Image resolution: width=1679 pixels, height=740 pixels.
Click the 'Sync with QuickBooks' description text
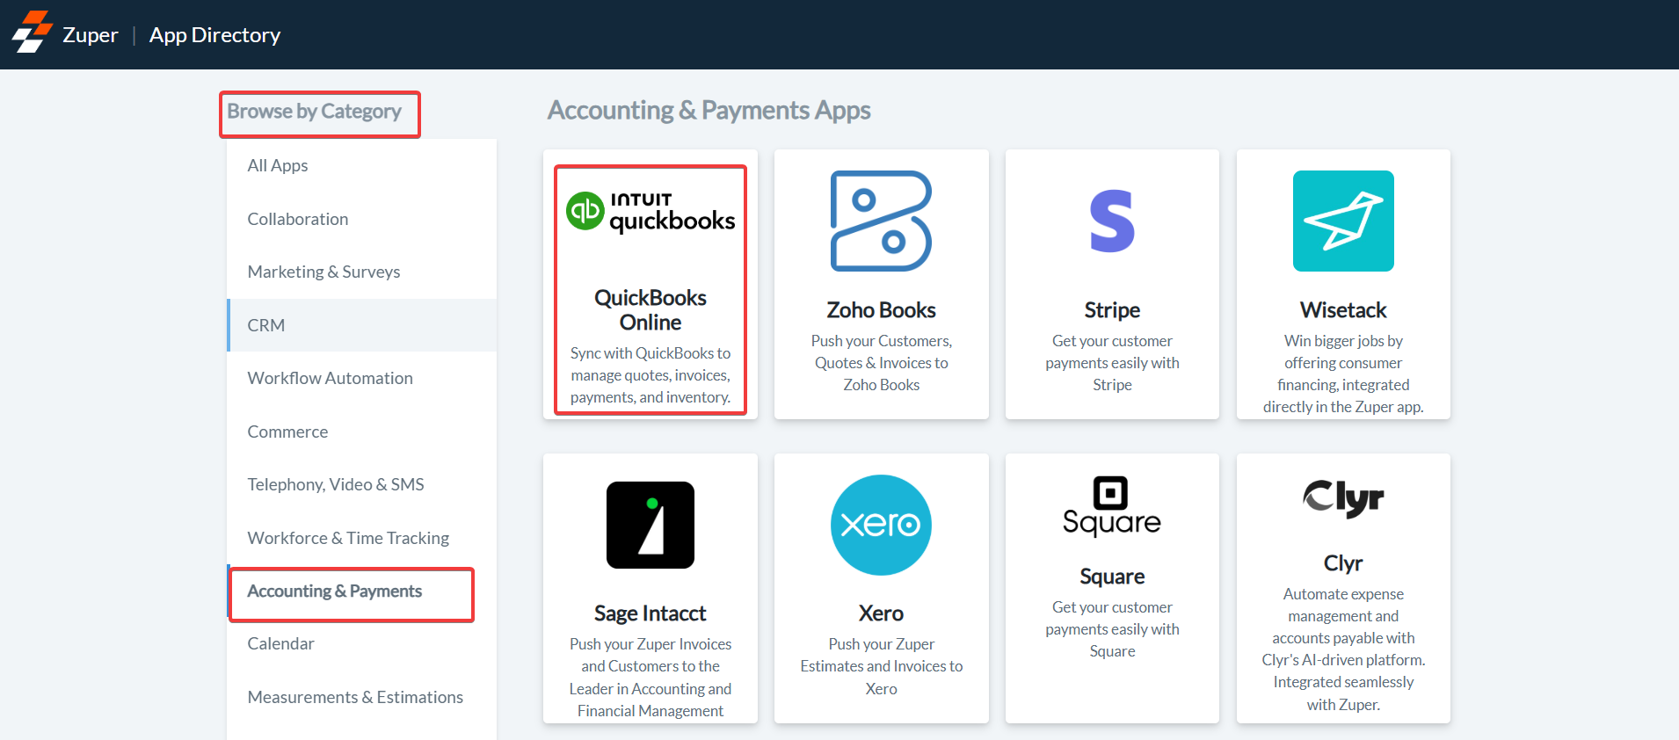pos(651,375)
